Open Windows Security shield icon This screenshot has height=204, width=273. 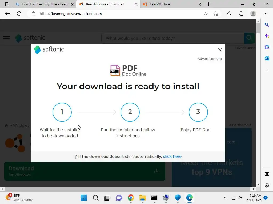point(178,198)
